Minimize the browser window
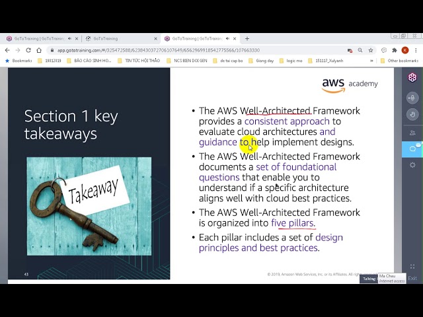The height and width of the screenshot is (317, 423). [395, 36]
